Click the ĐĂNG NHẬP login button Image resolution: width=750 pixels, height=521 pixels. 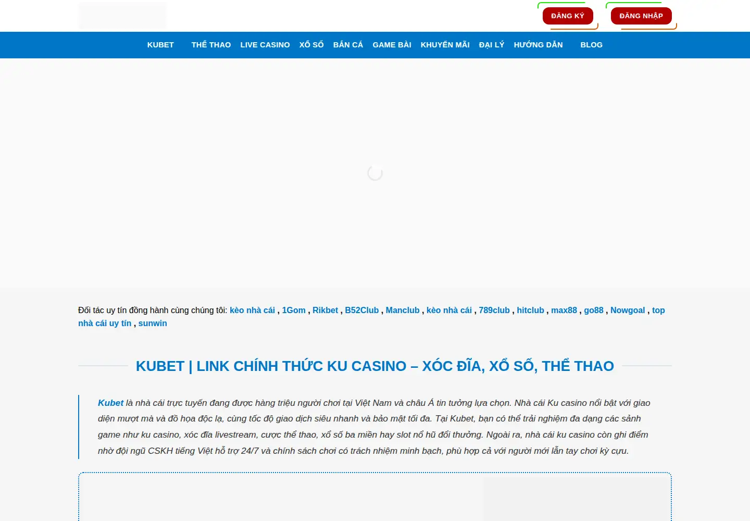tap(641, 16)
